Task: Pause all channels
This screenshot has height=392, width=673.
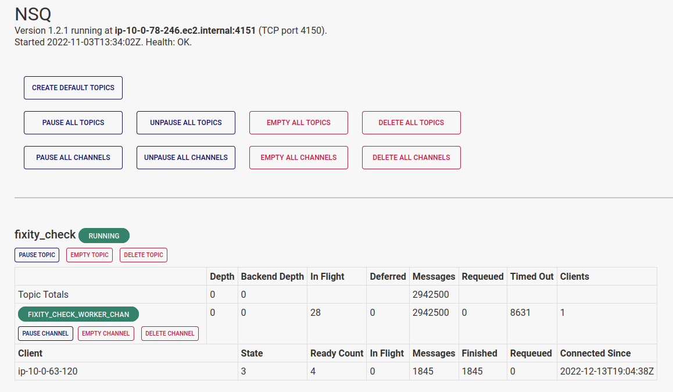Action: (x=73, y=158)
